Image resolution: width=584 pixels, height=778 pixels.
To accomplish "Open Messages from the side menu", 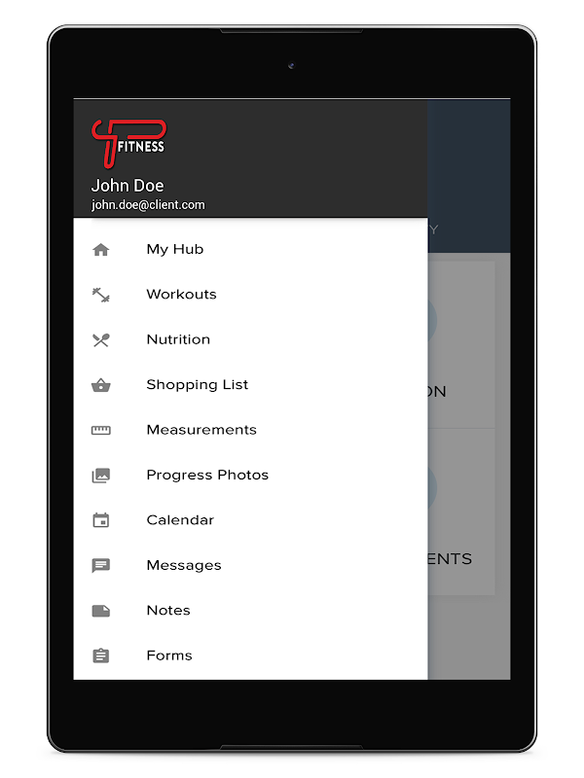I will 250,566.
